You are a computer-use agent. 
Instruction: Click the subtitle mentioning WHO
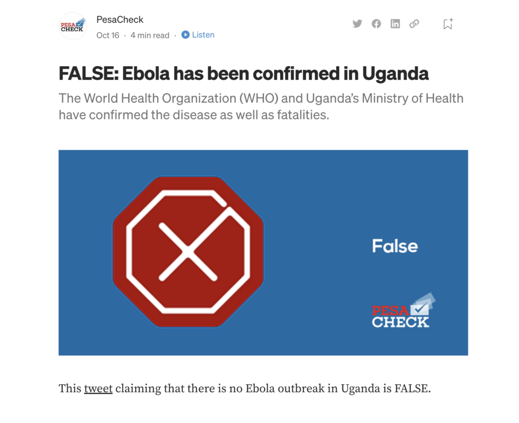click(261, 106)
